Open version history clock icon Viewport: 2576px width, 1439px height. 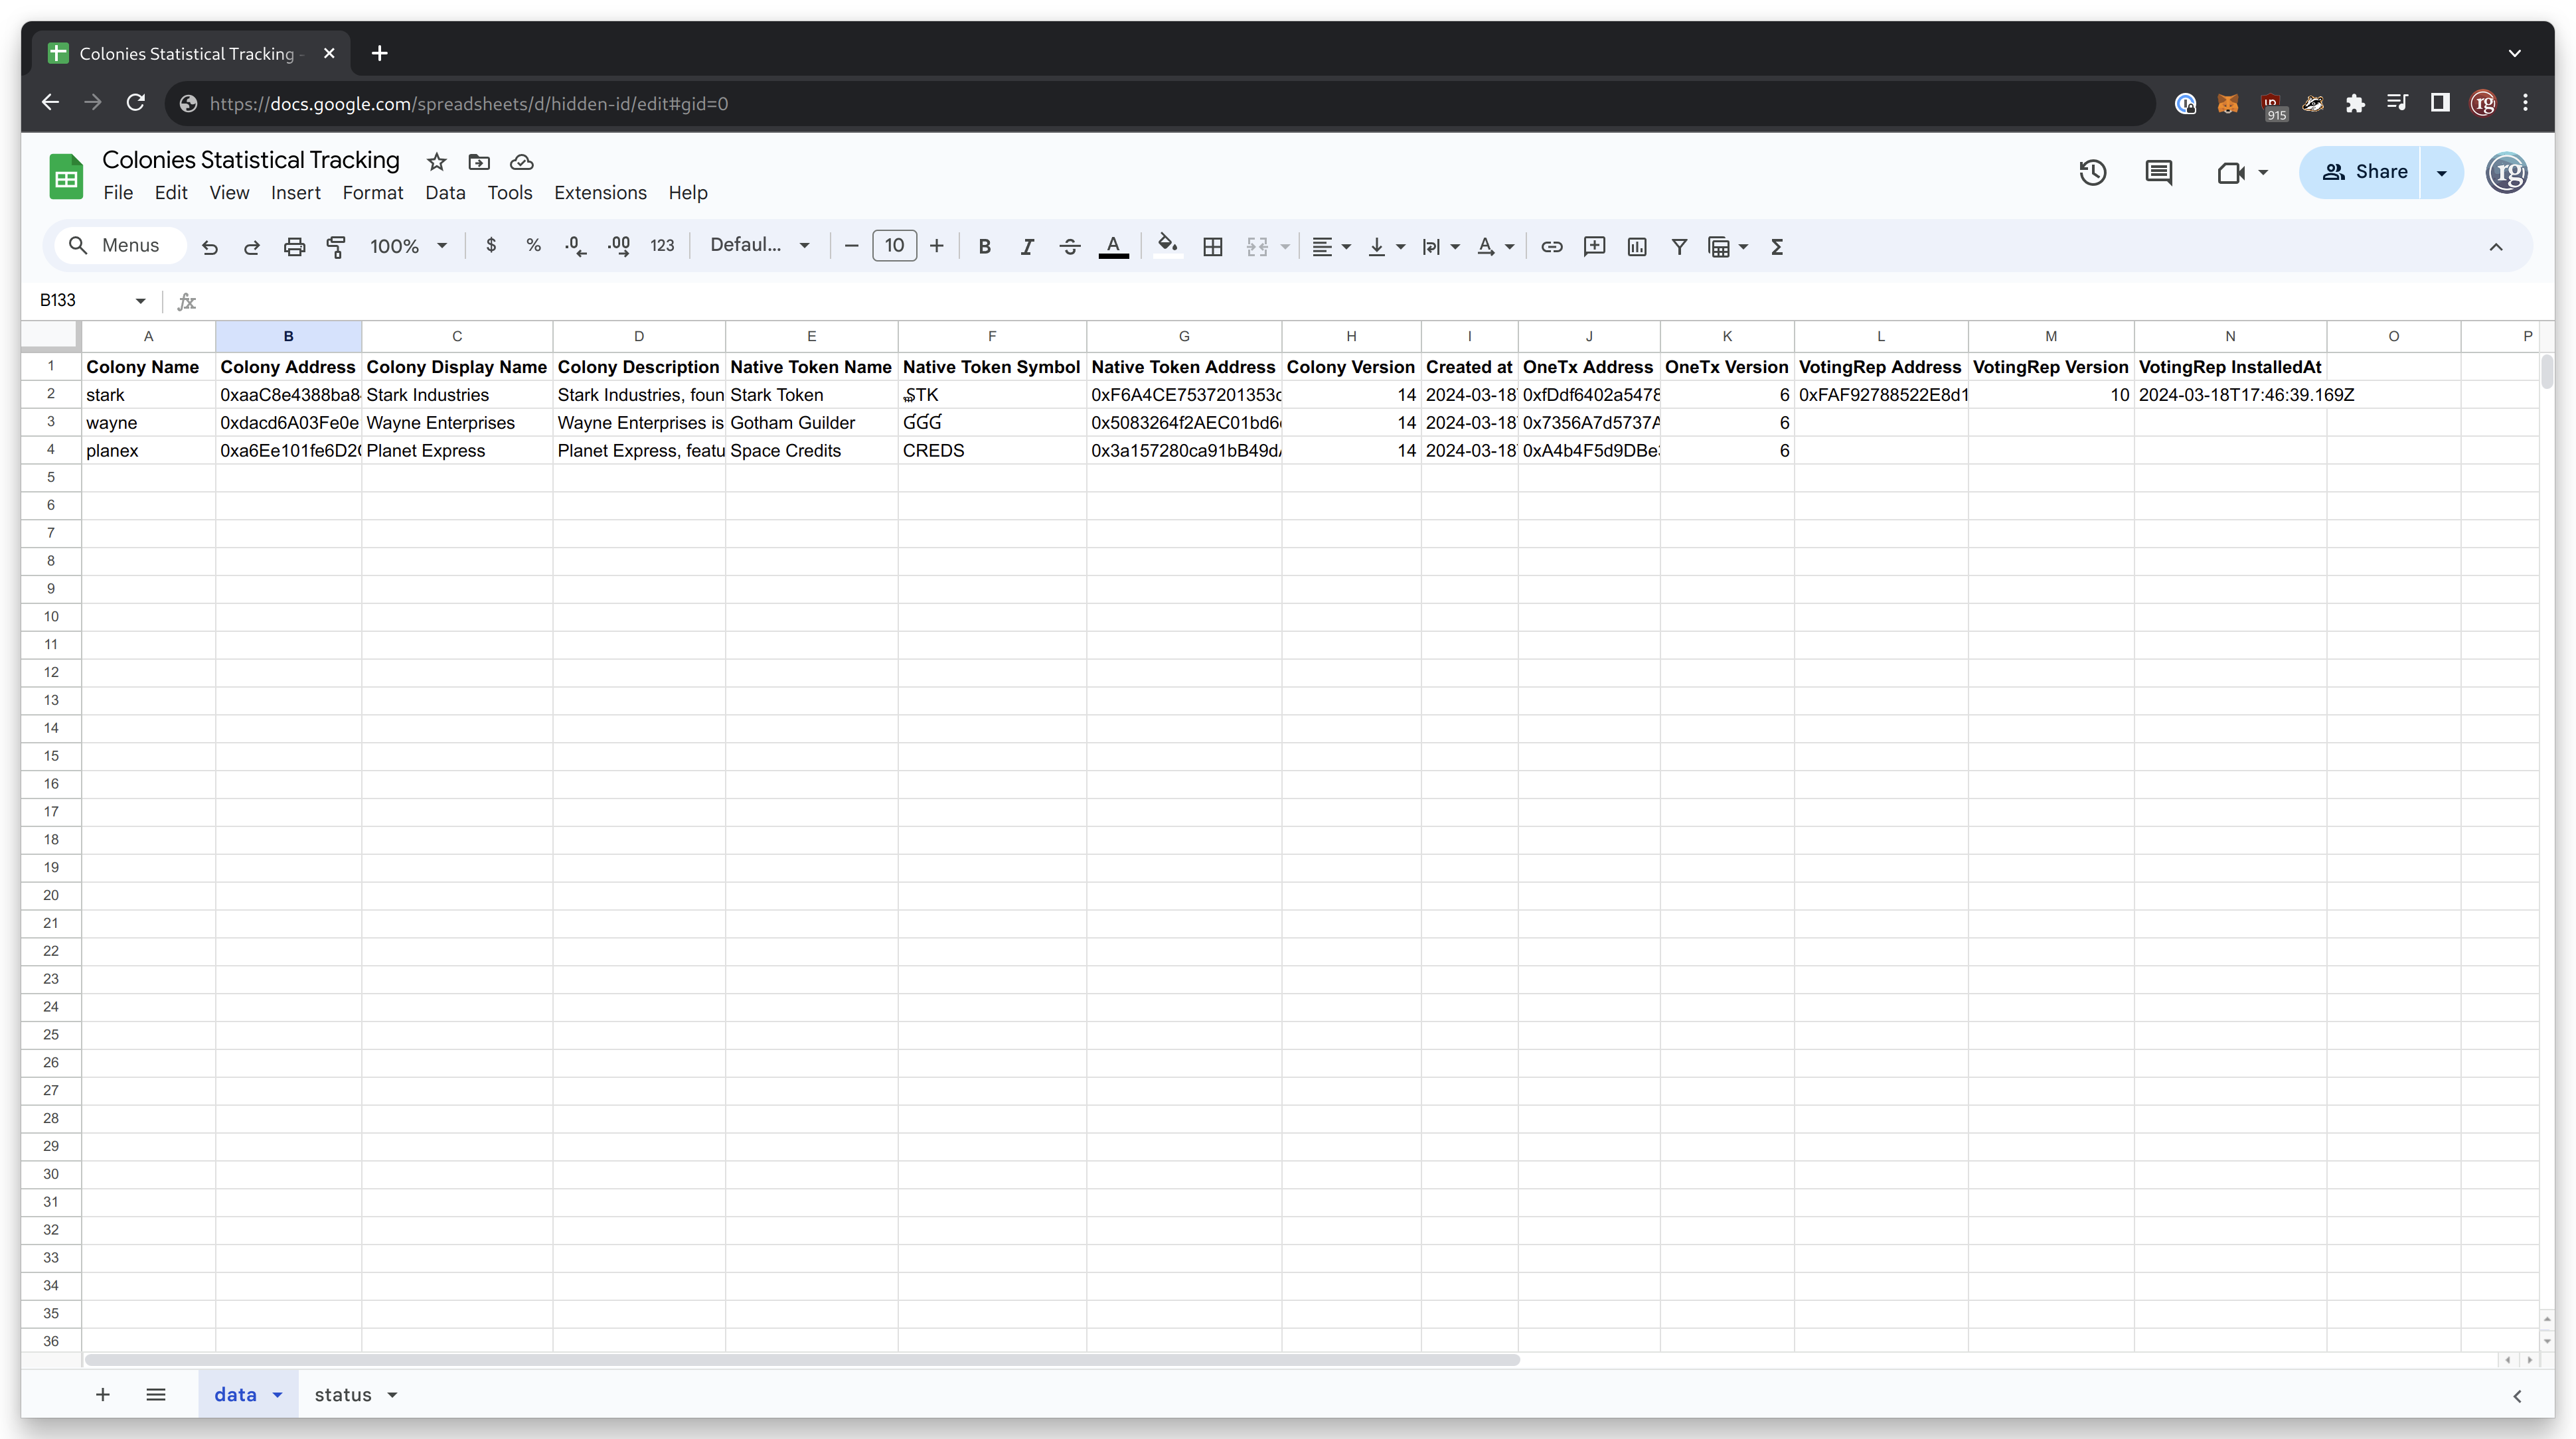[2093, 172]
